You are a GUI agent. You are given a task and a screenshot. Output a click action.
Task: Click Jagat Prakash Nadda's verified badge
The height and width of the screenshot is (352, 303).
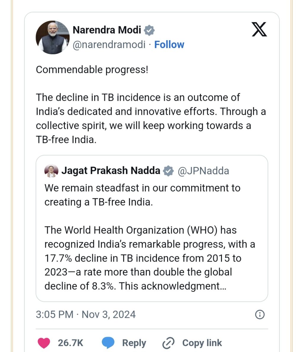pos(168,171)
